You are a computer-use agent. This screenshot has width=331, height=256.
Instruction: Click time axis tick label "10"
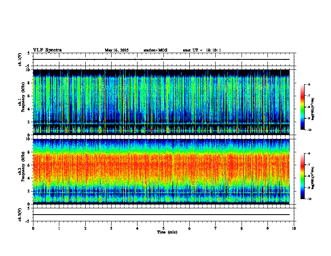294,228
